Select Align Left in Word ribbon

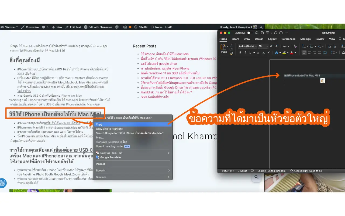click(304, 53)
